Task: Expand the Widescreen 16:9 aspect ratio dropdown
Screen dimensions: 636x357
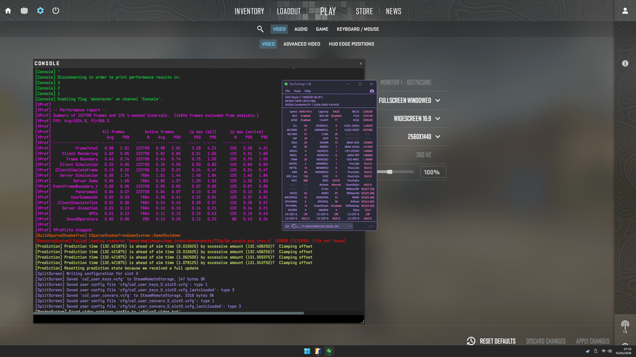Action: pyautogui.click(x=417, y=119)
